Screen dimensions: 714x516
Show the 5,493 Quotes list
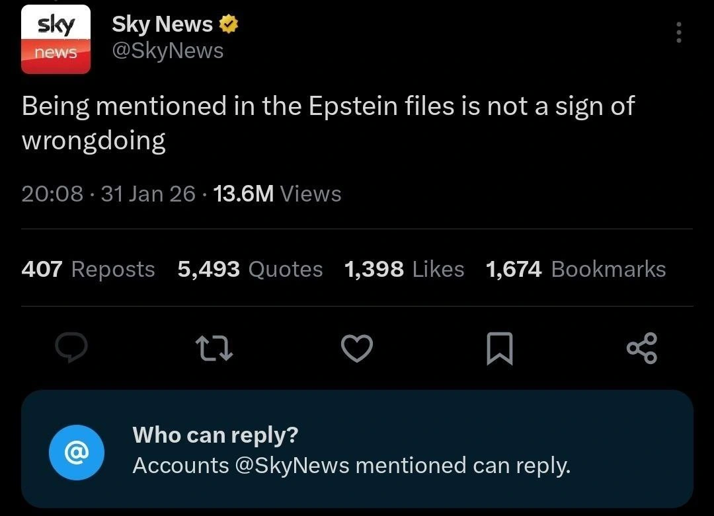(250, 269)
